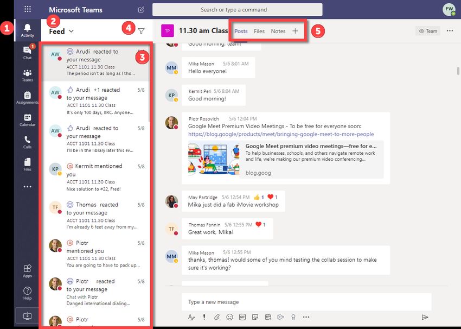Switch to the Posts tab
The height and width of the screenshot is (329, 461).
241,31
